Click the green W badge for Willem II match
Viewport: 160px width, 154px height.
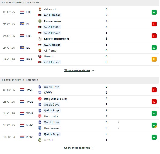coord(154,12)
